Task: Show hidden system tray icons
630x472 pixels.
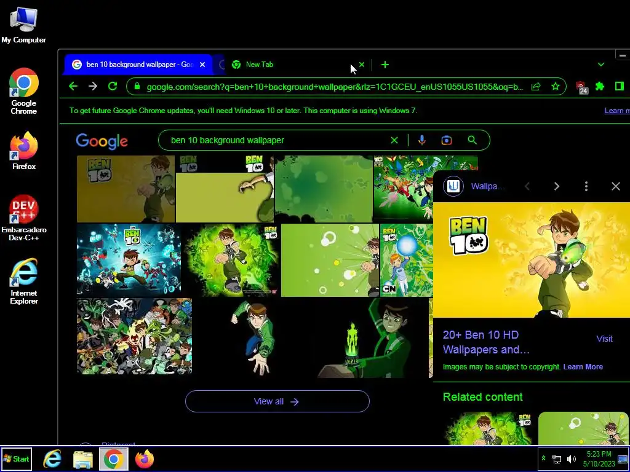Action: click(544, 458)
